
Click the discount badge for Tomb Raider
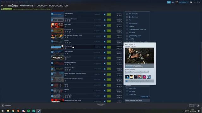pyautogui.click(x=109, y=96)
